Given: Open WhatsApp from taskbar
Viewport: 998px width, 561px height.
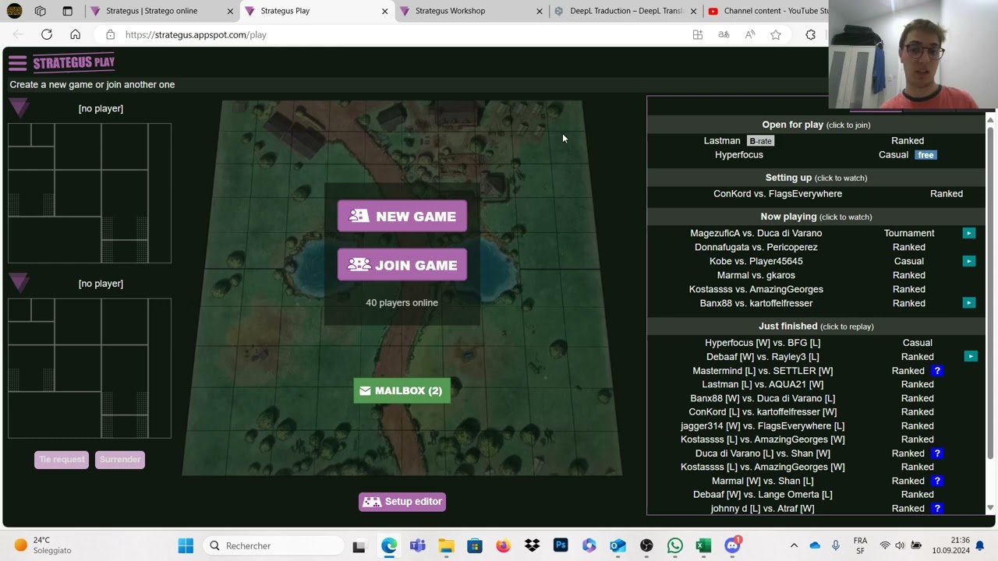Looking at the screenshot, I should [x=675, y=546].
